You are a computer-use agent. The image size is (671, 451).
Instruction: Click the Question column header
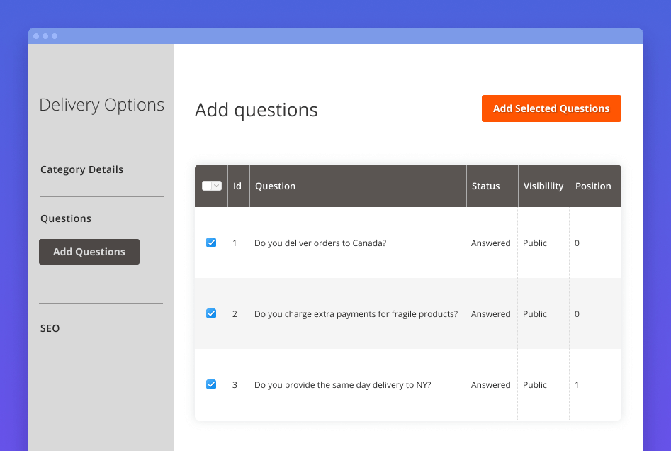point(275,186)
